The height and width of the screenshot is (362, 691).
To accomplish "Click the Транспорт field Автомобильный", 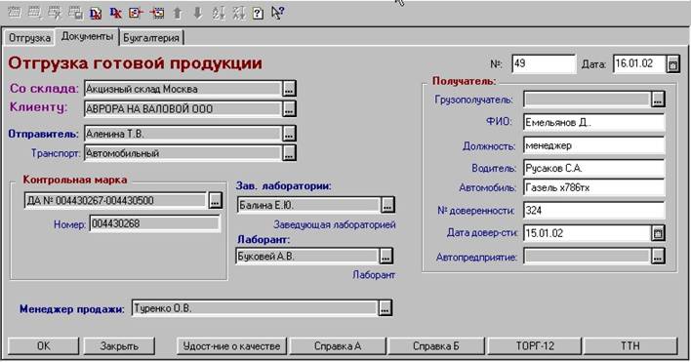I will (x=183, y=153).
